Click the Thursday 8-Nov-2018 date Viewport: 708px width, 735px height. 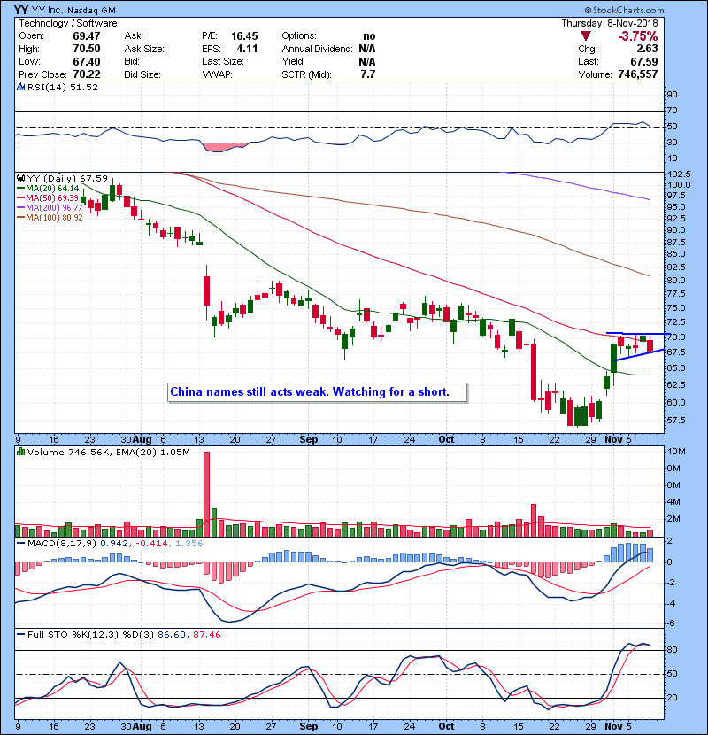(610, 23)
